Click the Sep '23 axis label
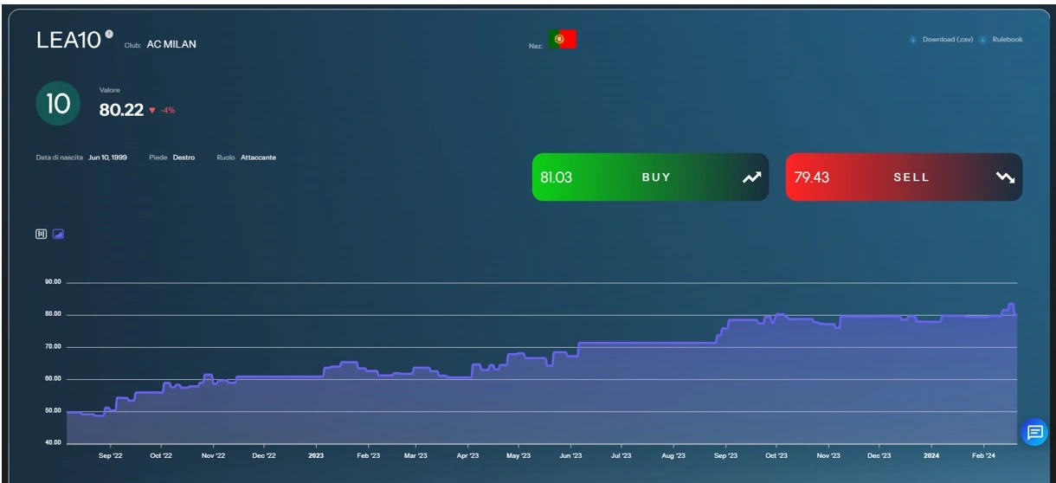This screenshot has width=1056, height=483. (725, 455)
